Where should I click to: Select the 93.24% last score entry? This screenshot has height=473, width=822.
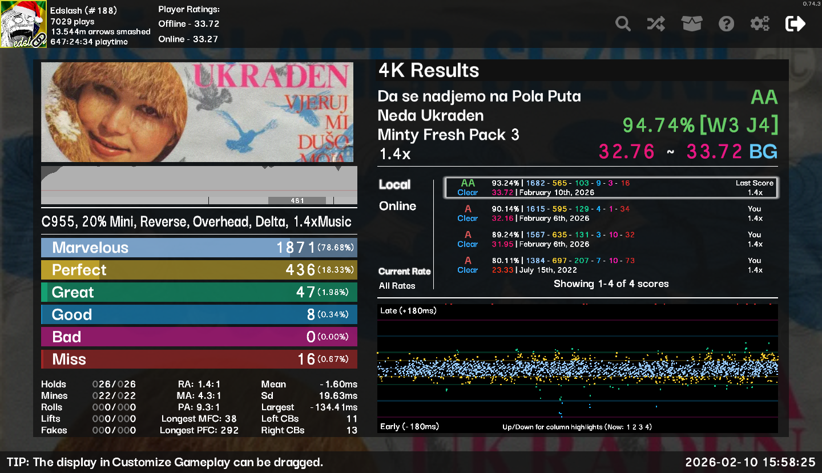(611, 188)
